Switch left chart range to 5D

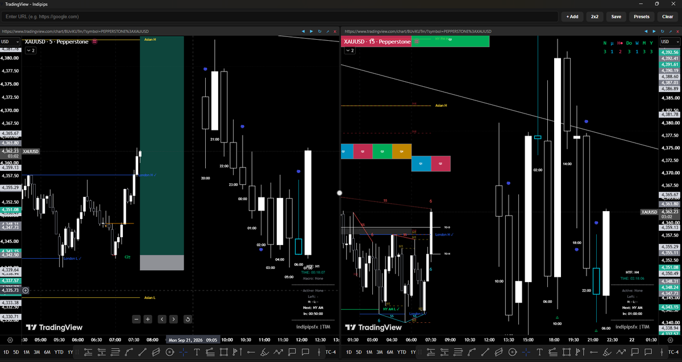coord(16,352)
